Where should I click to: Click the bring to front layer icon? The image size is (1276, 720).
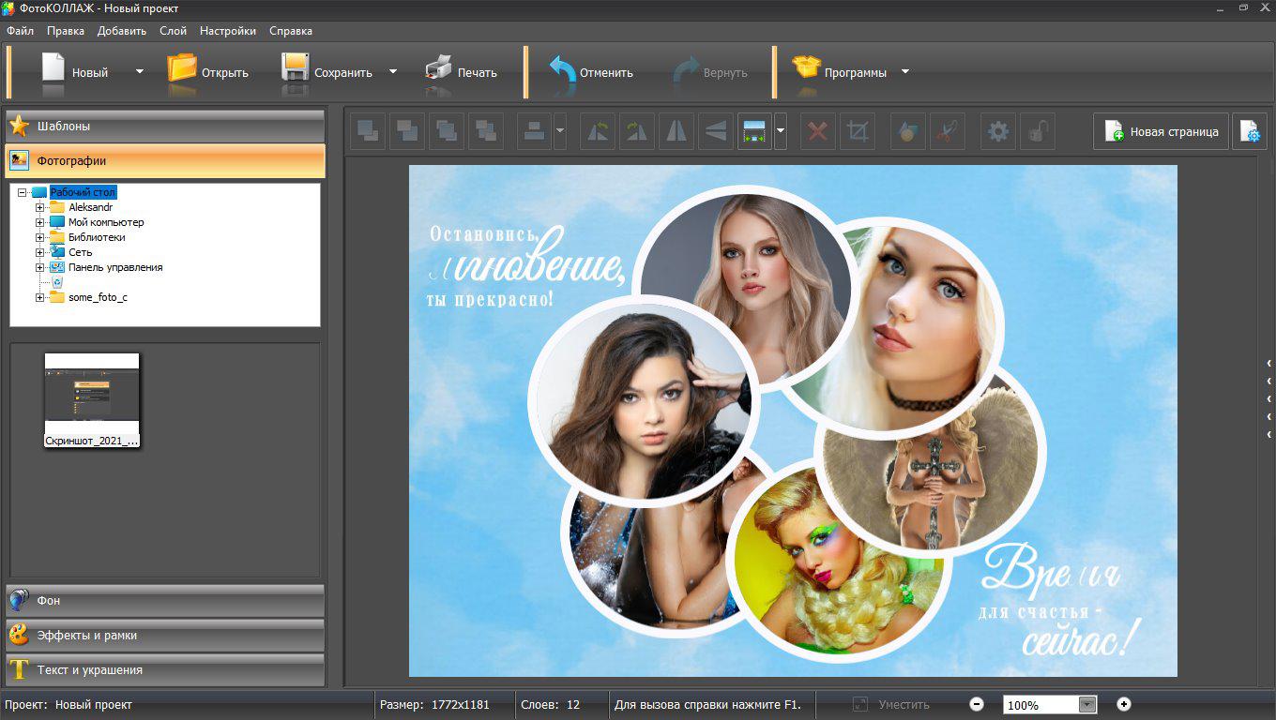coord(368,132)
